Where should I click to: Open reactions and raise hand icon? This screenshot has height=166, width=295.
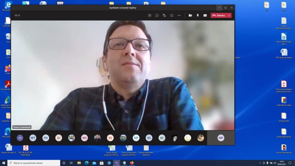click(x=164, y=16)
